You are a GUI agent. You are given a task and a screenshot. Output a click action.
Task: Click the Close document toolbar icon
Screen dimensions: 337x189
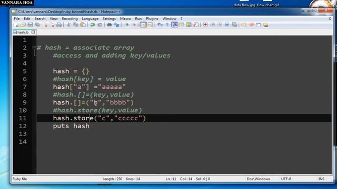coord(45,25)
